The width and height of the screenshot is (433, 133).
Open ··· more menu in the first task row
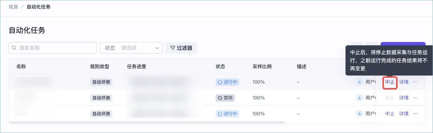[x=416, y=82]
